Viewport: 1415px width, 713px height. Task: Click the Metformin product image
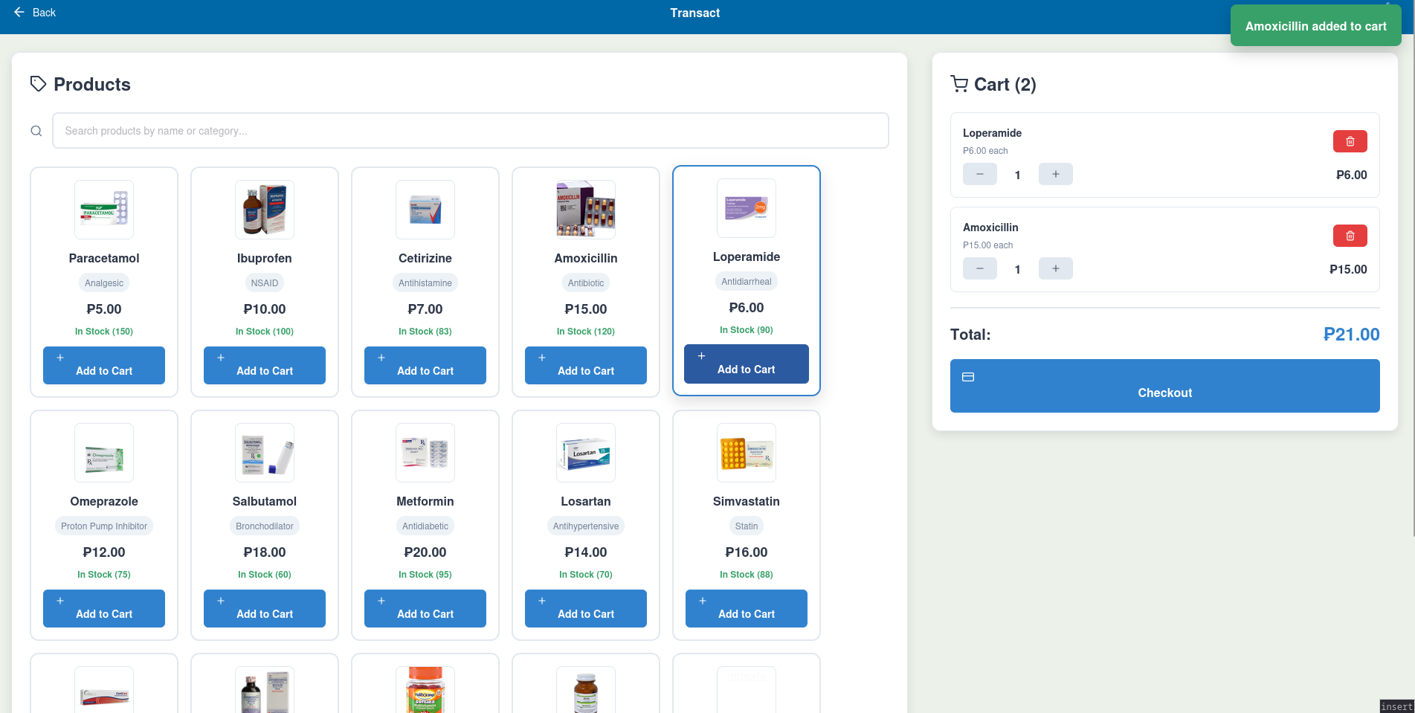click(x=425, y=453)
